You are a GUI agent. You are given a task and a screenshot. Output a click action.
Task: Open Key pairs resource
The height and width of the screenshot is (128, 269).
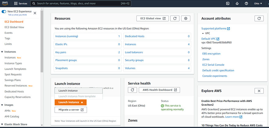(88, 52)
